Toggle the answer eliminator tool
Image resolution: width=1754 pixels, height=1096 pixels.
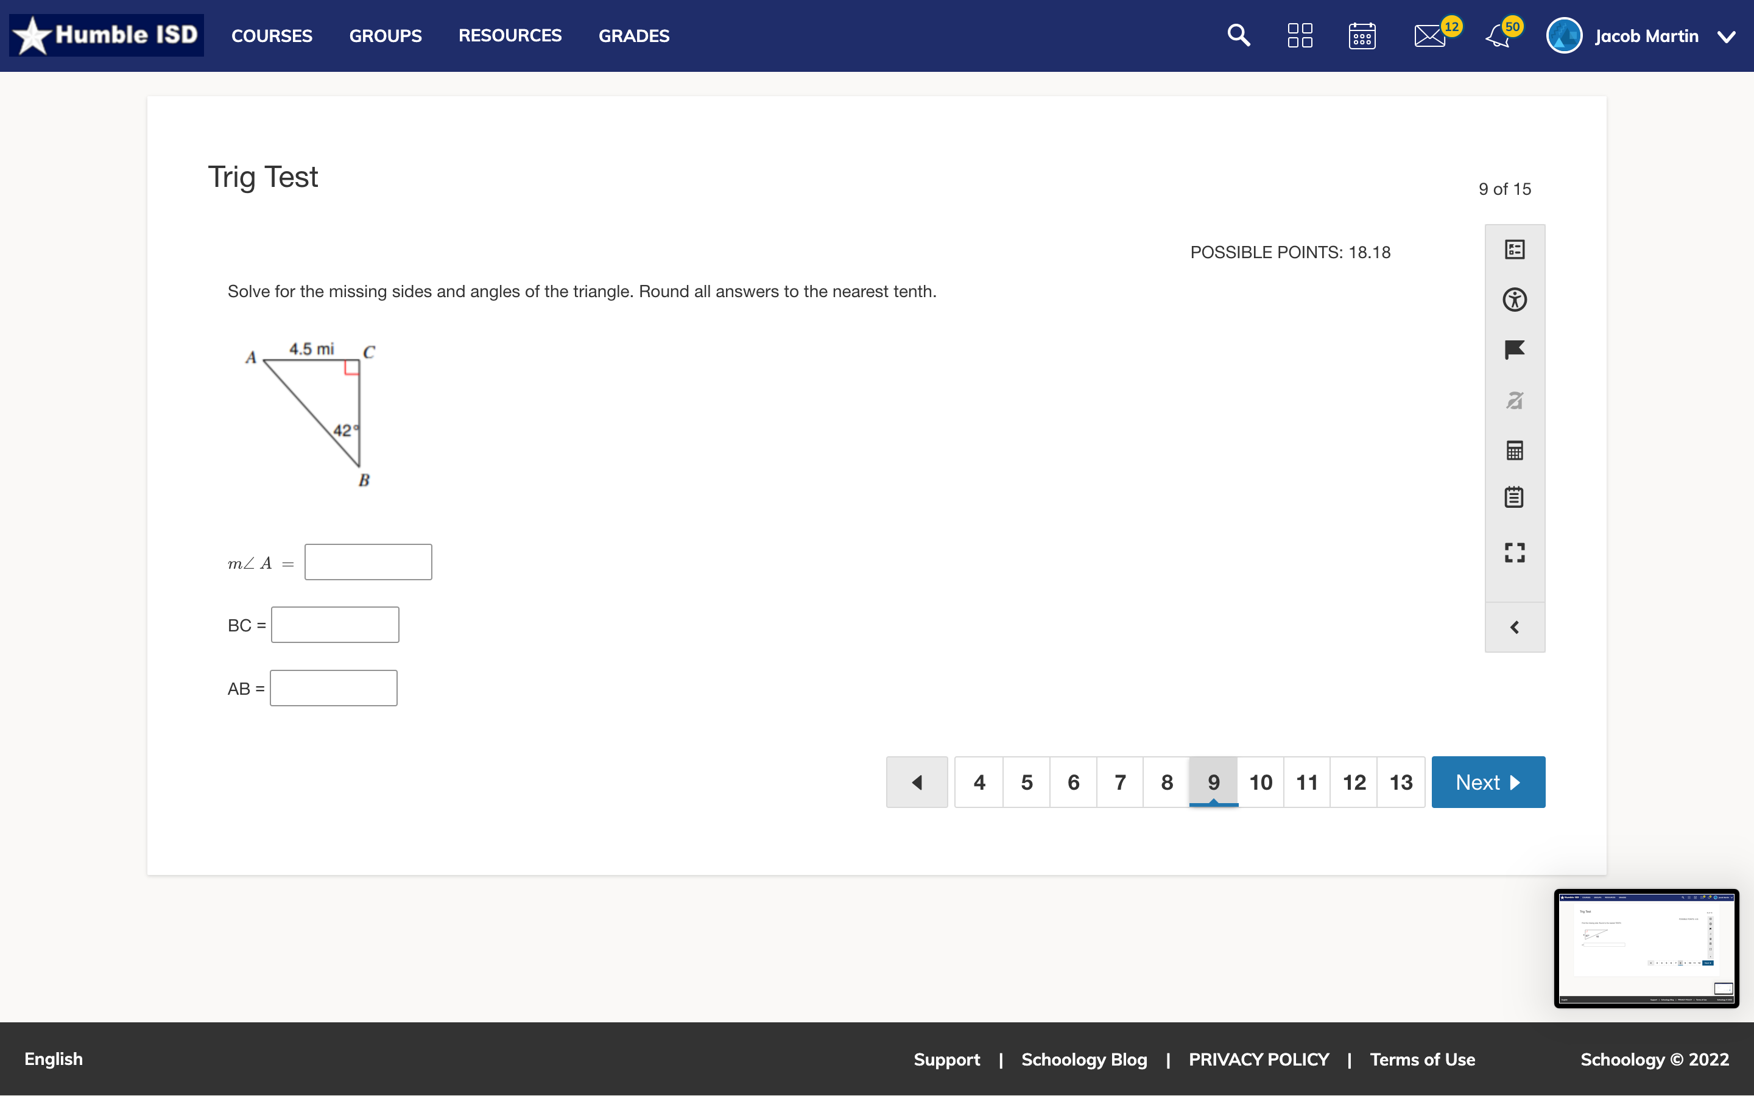pos(1515,400)
